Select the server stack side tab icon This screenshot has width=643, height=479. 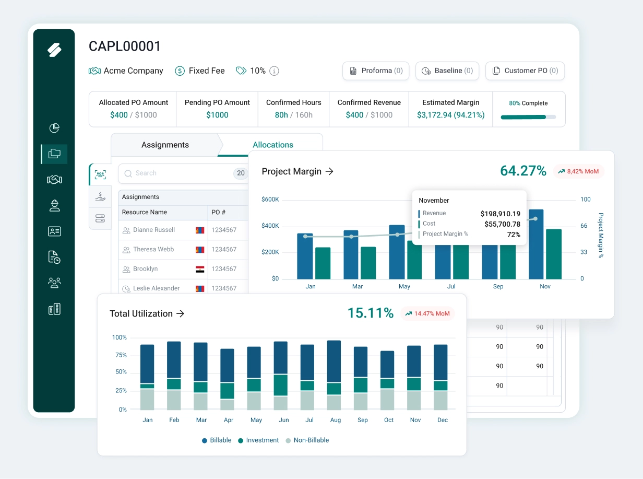[100, 218]
